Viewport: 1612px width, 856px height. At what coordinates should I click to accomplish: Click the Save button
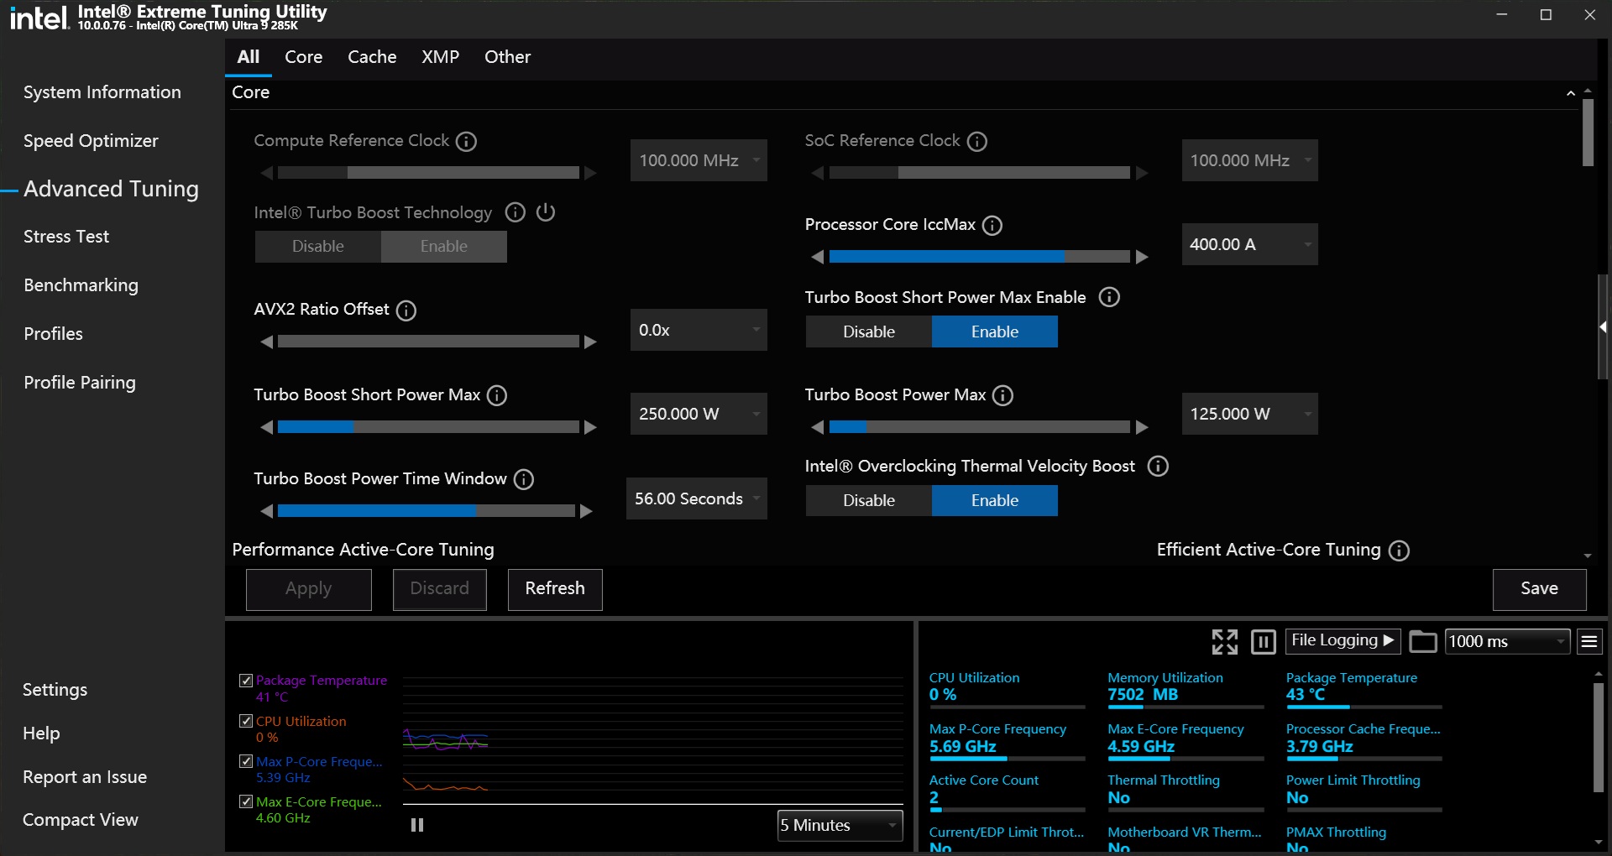1539,589
